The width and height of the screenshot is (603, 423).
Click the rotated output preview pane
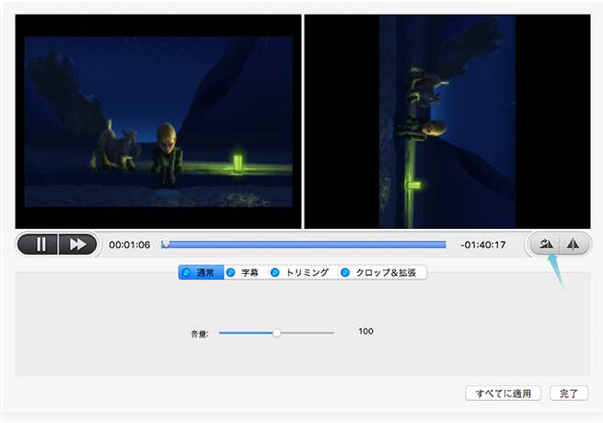(x=447, y=121)
